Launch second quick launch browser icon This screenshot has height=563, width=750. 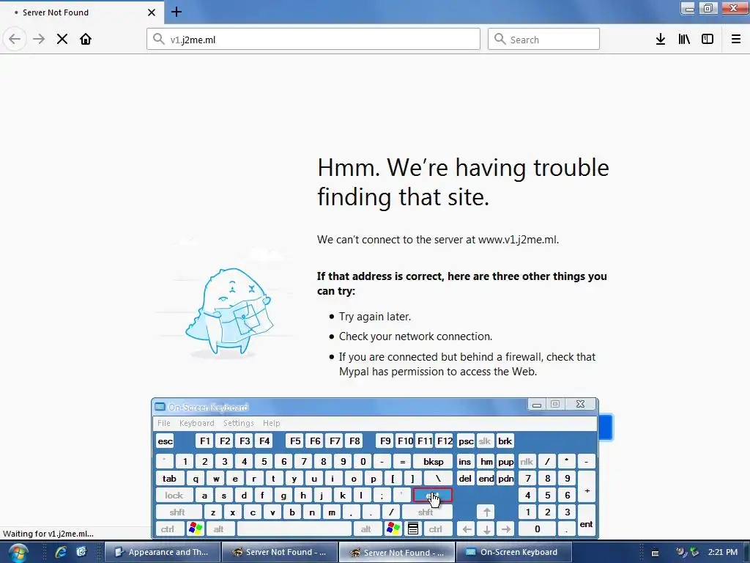coord(81,552)
